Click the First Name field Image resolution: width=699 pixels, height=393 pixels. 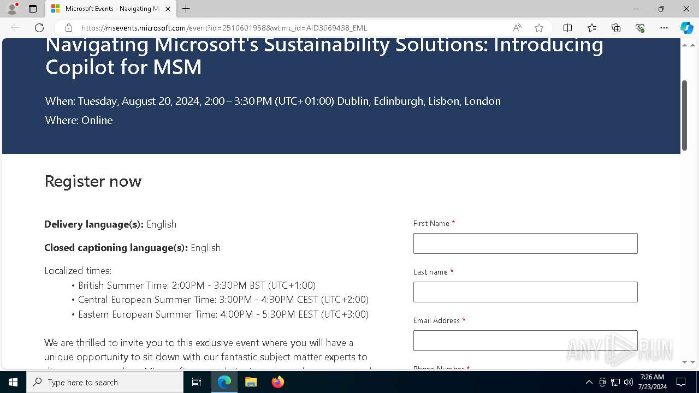click(525, 243)
